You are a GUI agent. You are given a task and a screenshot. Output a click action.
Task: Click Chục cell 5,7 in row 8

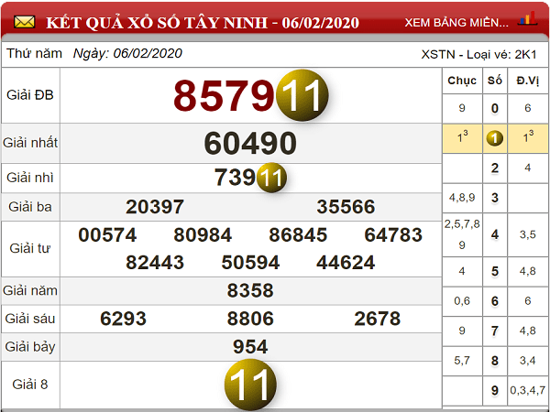click(x=462, y=361)
